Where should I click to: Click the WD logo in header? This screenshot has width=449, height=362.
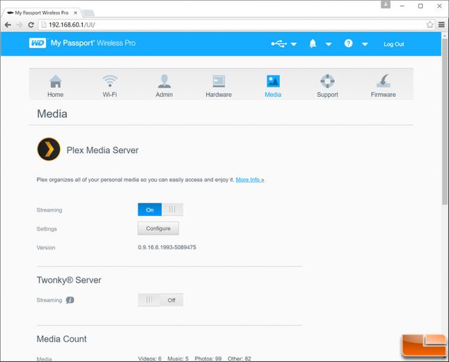[38, 43]
